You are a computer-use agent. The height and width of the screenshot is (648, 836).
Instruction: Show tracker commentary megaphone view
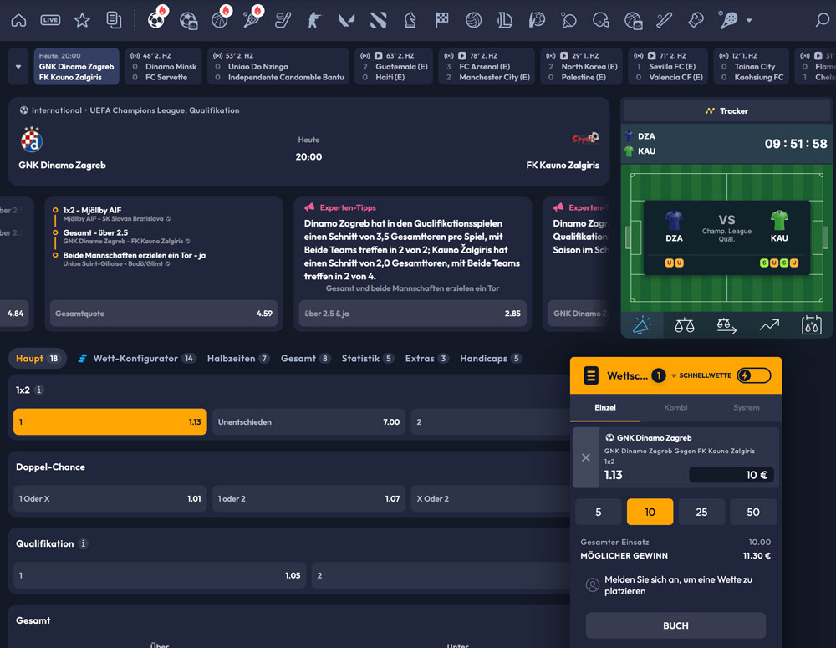pyautogui.click(x=642, y=324)
